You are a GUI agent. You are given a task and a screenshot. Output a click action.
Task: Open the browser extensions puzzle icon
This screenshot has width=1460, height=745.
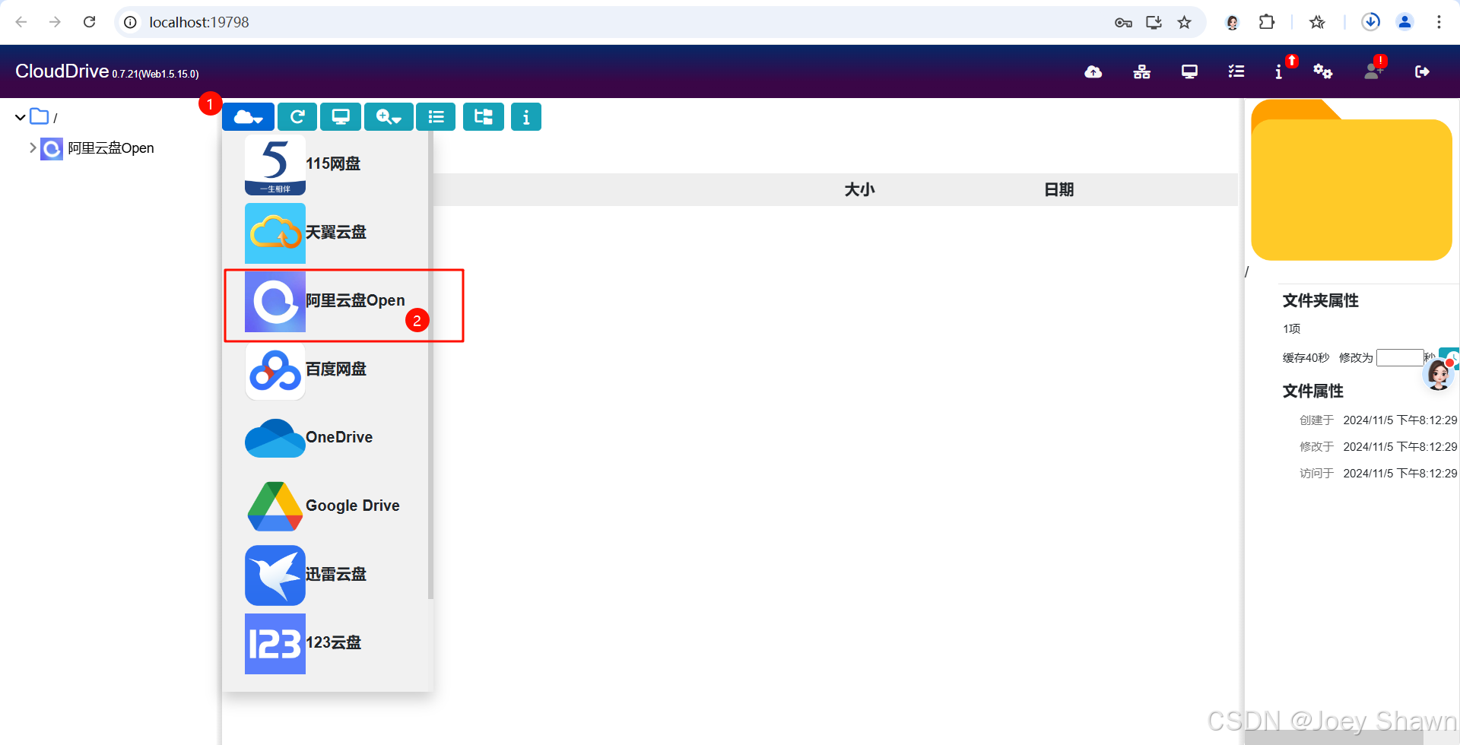point(1266,22)
